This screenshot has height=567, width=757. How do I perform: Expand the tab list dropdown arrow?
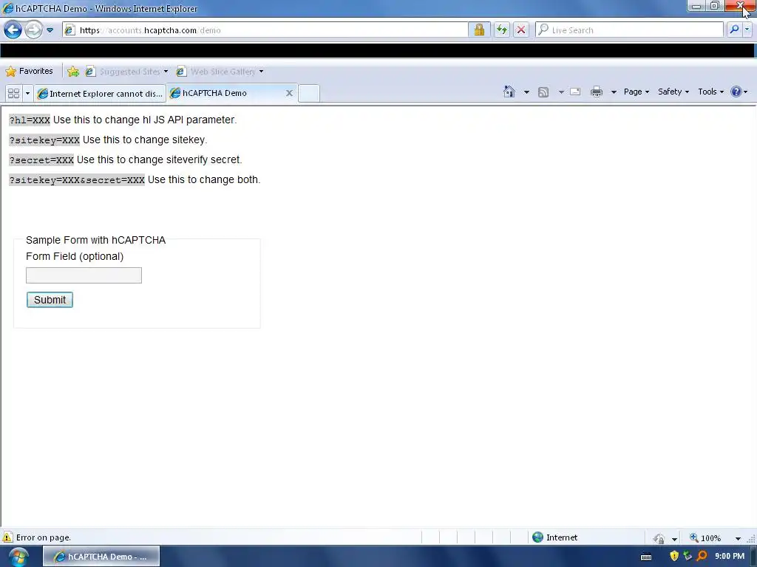[27, 93]
